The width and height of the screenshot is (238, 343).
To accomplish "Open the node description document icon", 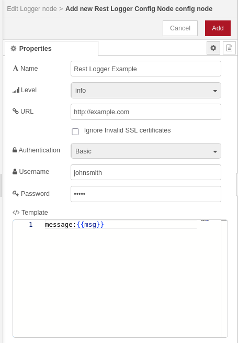I will pos(229,48).
